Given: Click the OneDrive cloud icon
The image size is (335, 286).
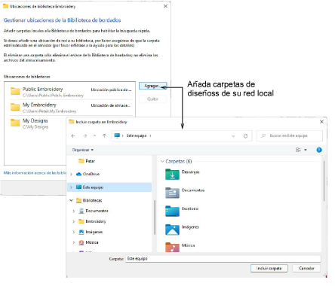Looking at the screenshot, I should click(78, 174).
